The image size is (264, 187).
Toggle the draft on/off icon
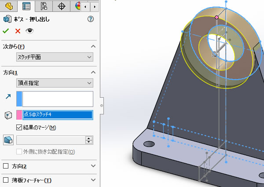tap(8, 140)
